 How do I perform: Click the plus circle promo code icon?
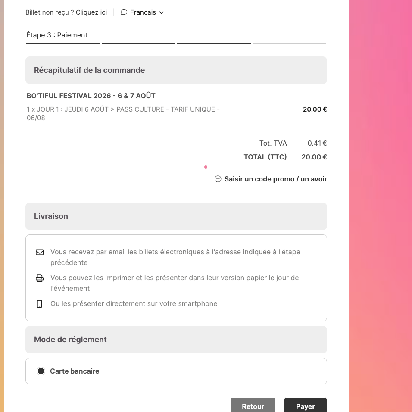(218, 179)
